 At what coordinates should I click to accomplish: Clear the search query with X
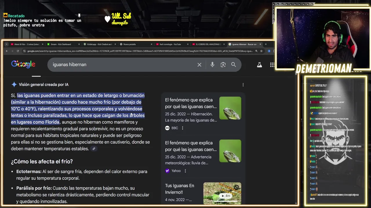click(x=199, y=65)
